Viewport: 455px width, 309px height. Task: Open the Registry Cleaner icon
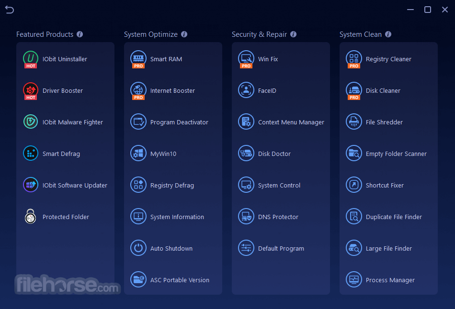(x=354, y=59)
